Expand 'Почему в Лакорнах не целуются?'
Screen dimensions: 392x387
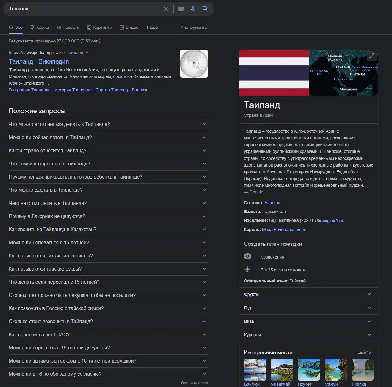coord(108,216)
